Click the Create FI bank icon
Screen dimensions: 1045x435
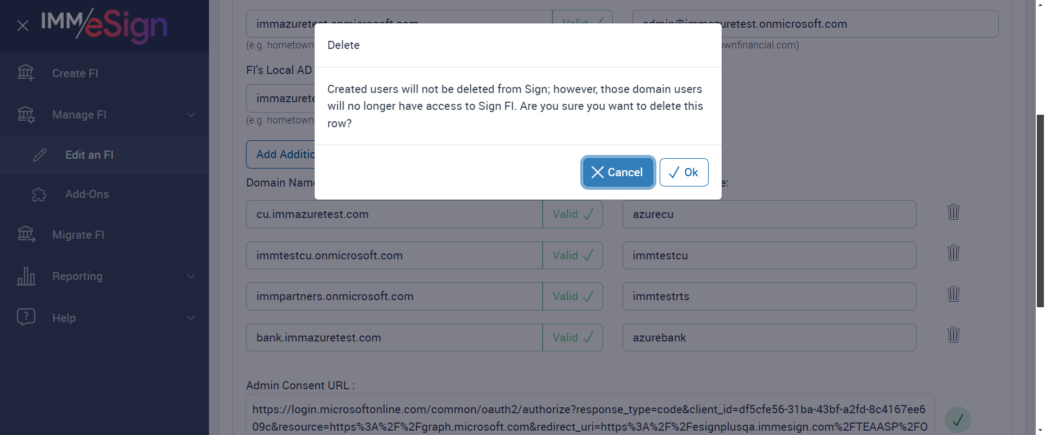tap(26, 73)
